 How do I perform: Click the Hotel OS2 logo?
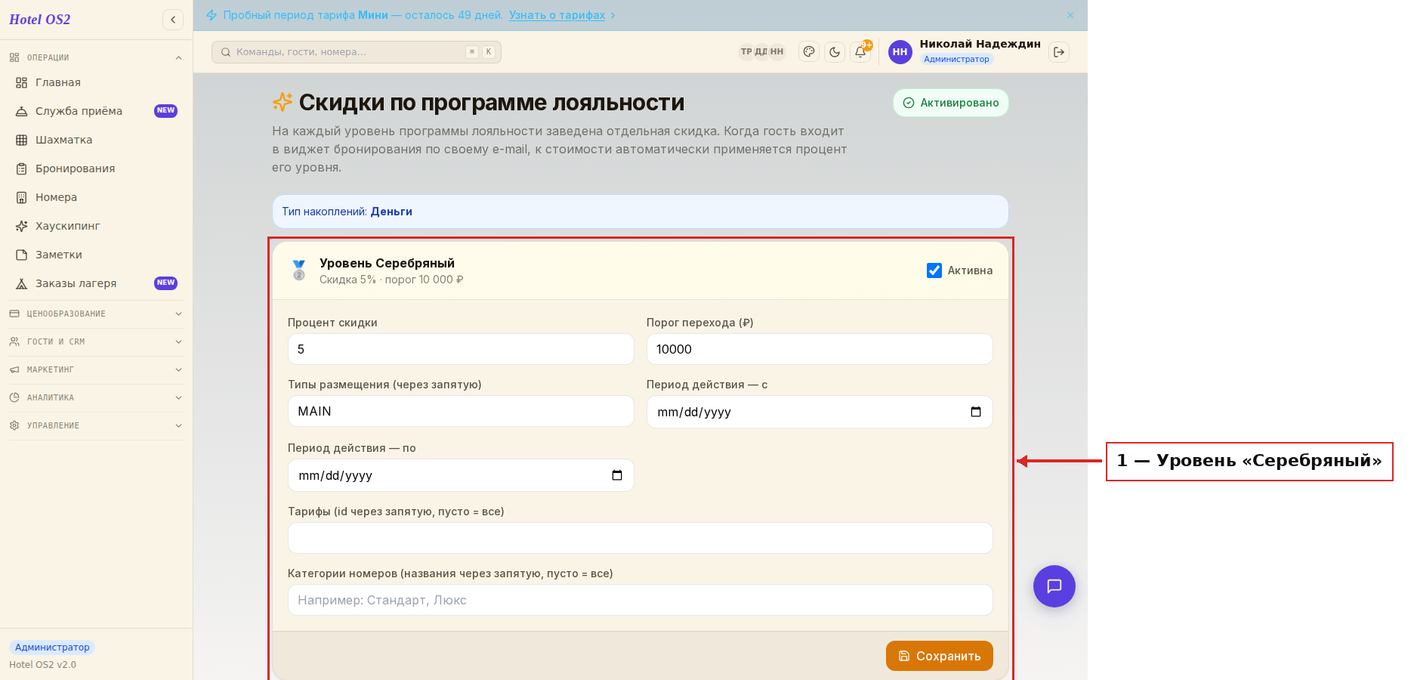point(39,20)
